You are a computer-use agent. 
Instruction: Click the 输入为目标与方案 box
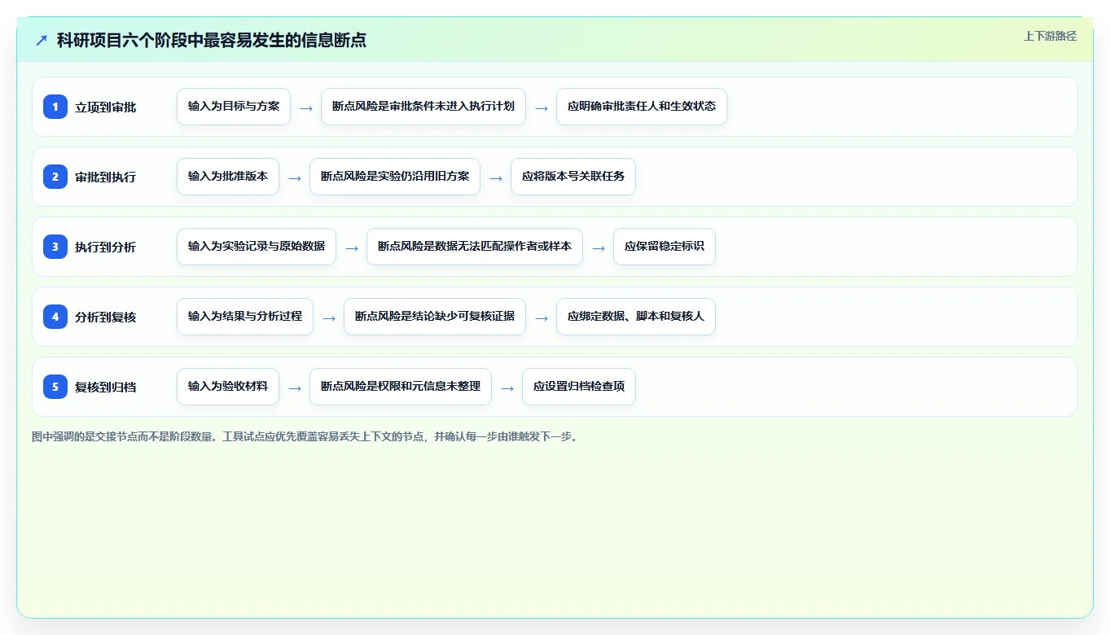(x=234, y=107)
